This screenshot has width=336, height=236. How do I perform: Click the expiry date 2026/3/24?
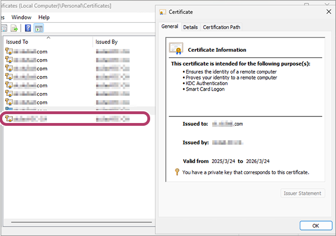258,161
